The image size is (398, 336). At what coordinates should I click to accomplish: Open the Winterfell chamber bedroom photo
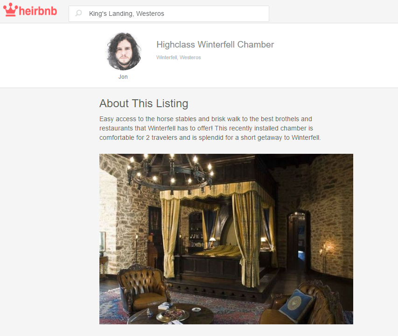226,239
